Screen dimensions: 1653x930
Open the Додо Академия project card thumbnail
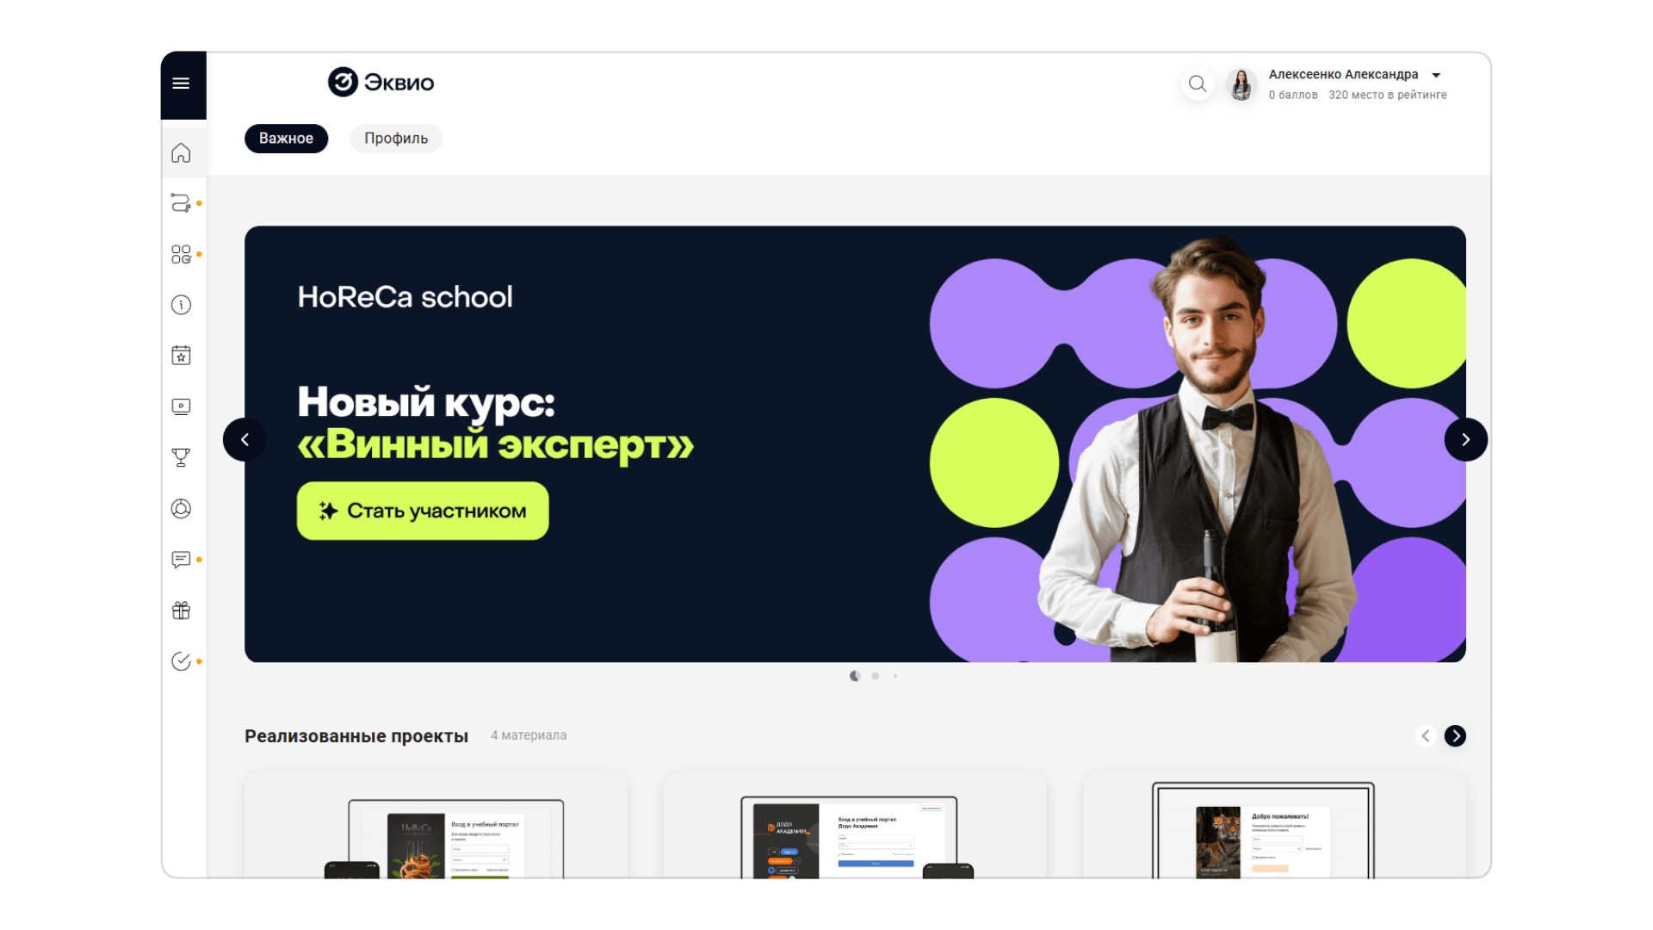[x=855, y=827]
